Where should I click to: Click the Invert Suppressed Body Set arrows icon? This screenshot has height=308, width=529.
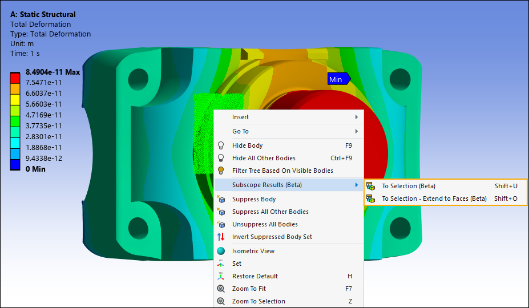point(221,237)
